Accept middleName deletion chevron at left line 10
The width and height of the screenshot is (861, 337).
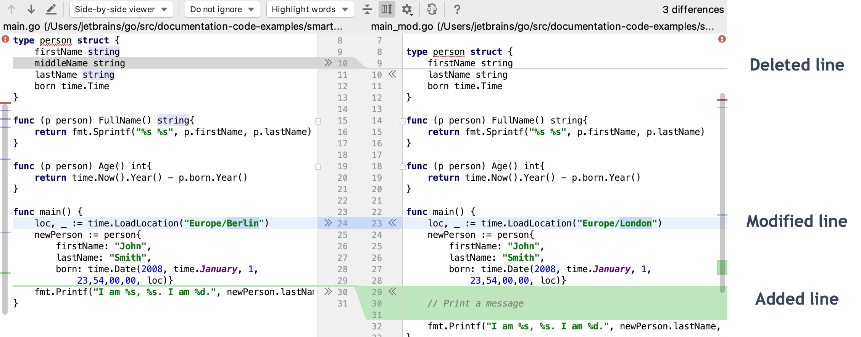pos(328,63)
